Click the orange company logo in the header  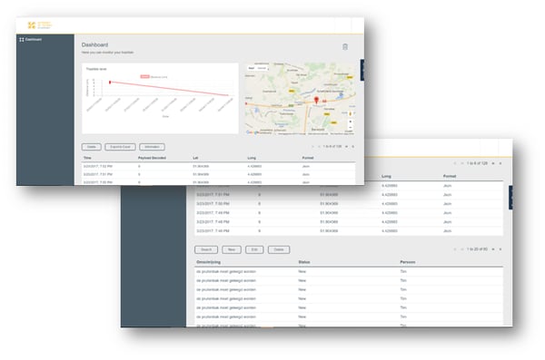point(40,25)
